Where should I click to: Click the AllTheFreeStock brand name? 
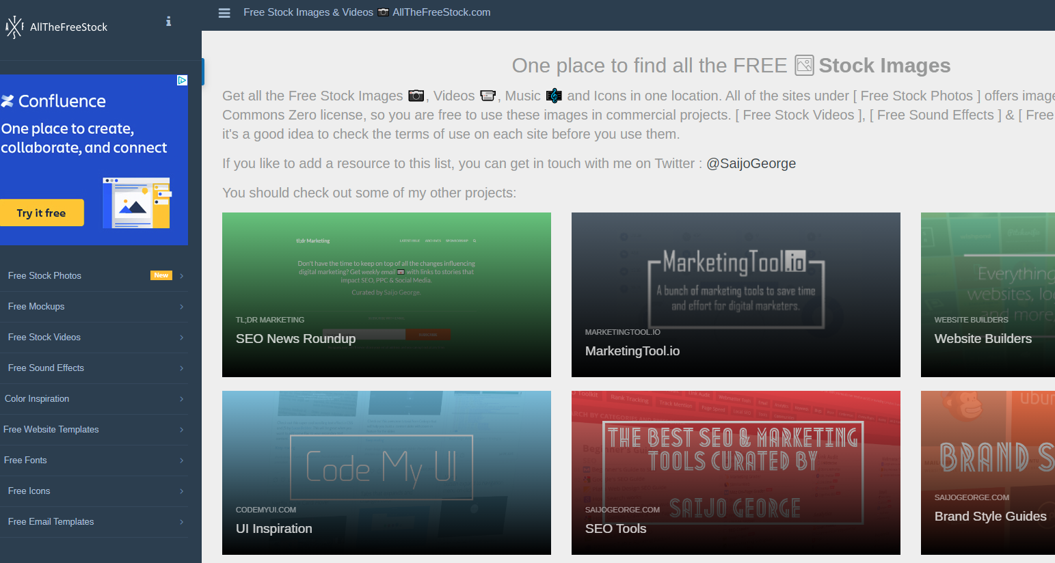pos(69,27)
